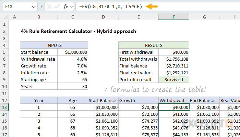Click the fill handle of cell F13
The height and width of the screenshot is (137, 240).
click(189, 110)
